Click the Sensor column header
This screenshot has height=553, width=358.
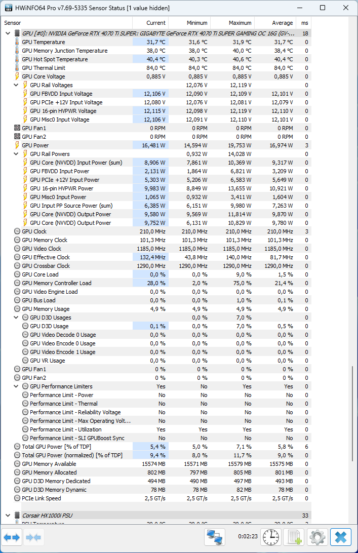coord(67,23)
